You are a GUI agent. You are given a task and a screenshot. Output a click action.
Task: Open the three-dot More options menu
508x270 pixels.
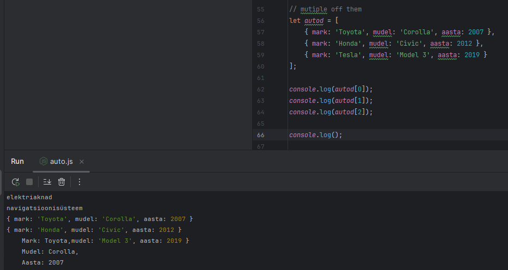point(79,182)
